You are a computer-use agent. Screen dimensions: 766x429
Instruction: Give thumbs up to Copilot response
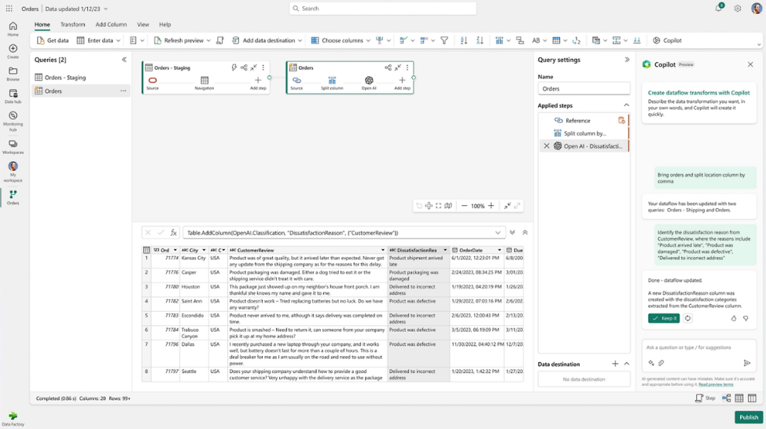coord(734,318)
